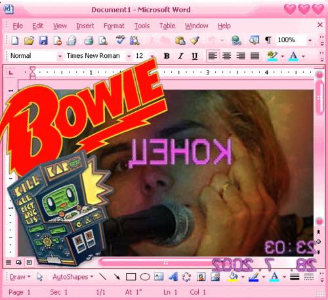This screenshot has height=300, width=328.
Task: Insert a diagram or organization chart
Action: coord(186,277)
